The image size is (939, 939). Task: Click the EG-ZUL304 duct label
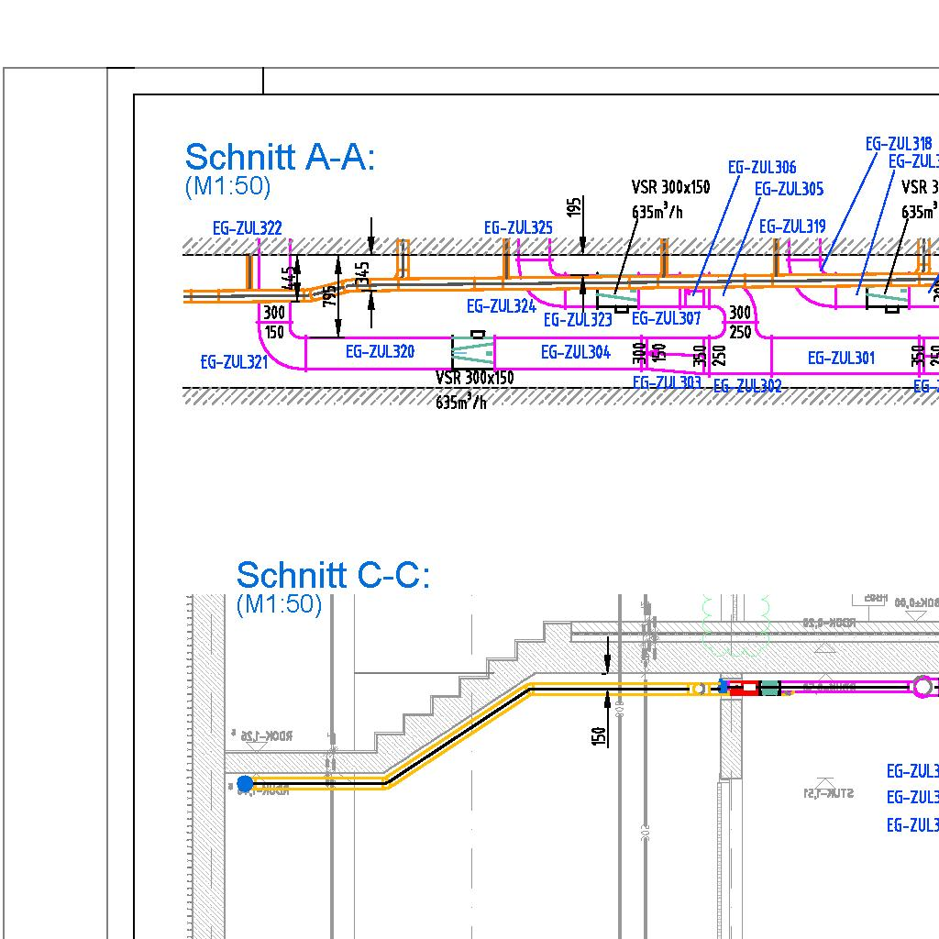[x=575, y=352]
